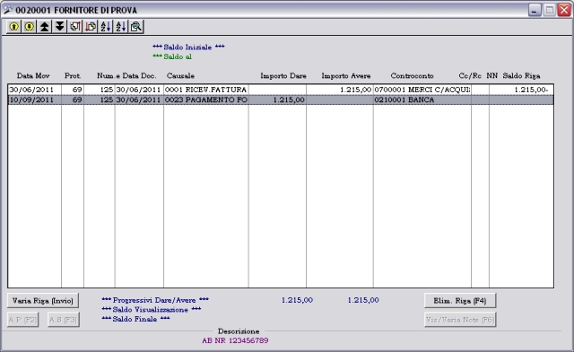
Task: Click the Num. e Data Doc. column header
Action: click(126, 75)
